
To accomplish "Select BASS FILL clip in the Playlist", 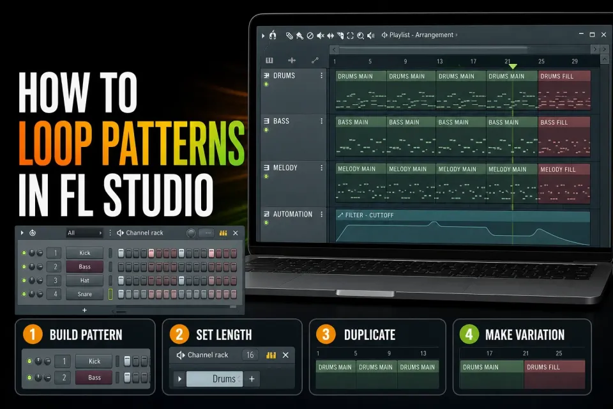I will click(x=564, y=137).
